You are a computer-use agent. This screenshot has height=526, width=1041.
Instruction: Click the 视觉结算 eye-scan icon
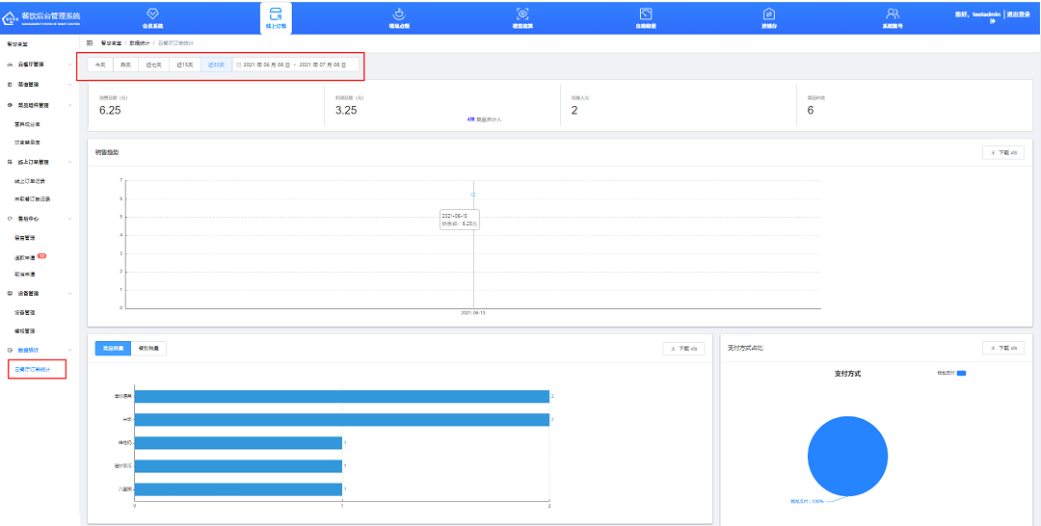(522, 13)
